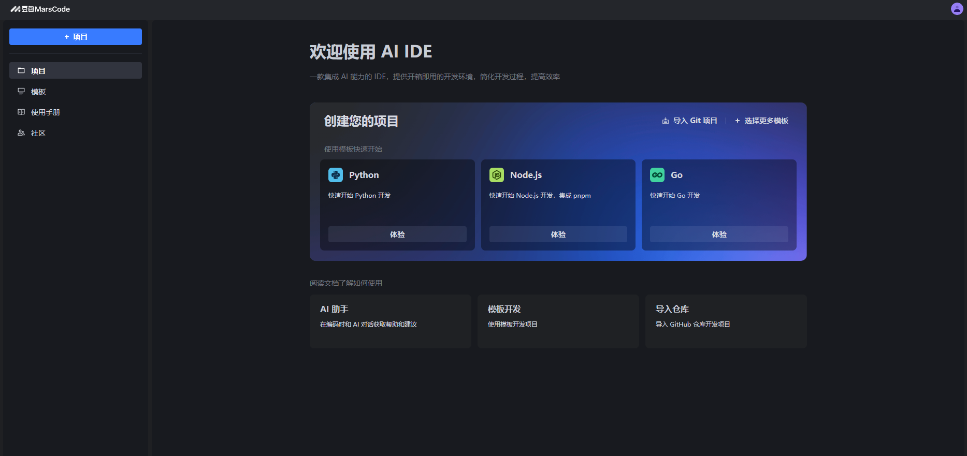Click 体验 button on Python card
The width and height of the screenshot is (967, 456).
(397, 234)
